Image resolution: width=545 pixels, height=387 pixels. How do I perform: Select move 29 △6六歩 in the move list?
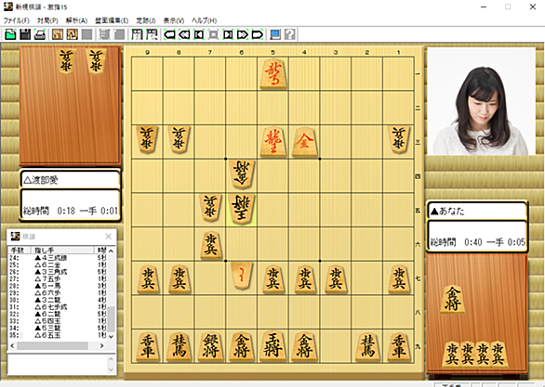click(58, 293)
